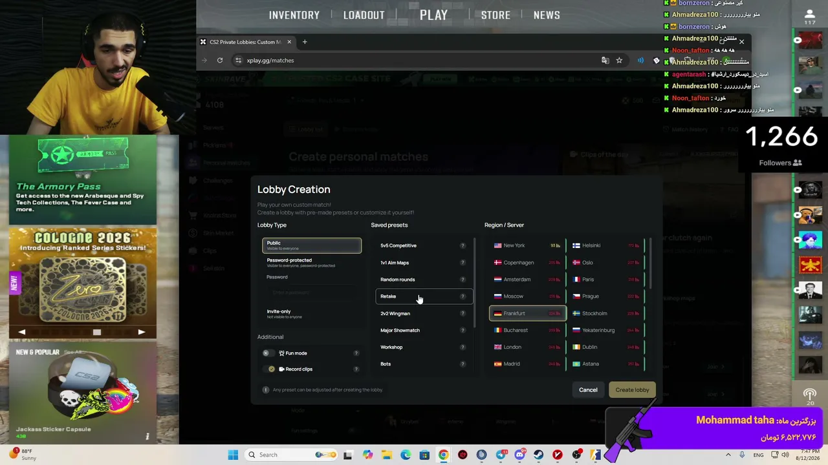
Task: View site information icon in address bar
Action: click(238, 60)
